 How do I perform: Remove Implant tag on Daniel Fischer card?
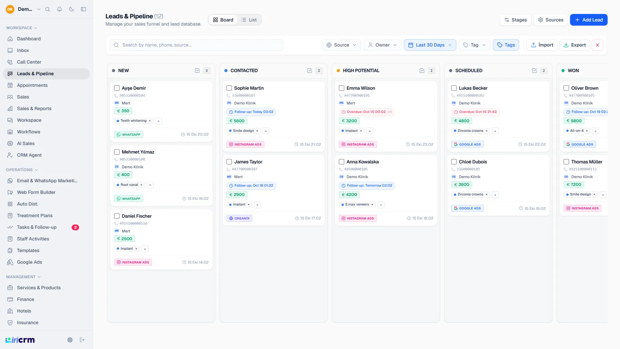(x=136, y=249)
